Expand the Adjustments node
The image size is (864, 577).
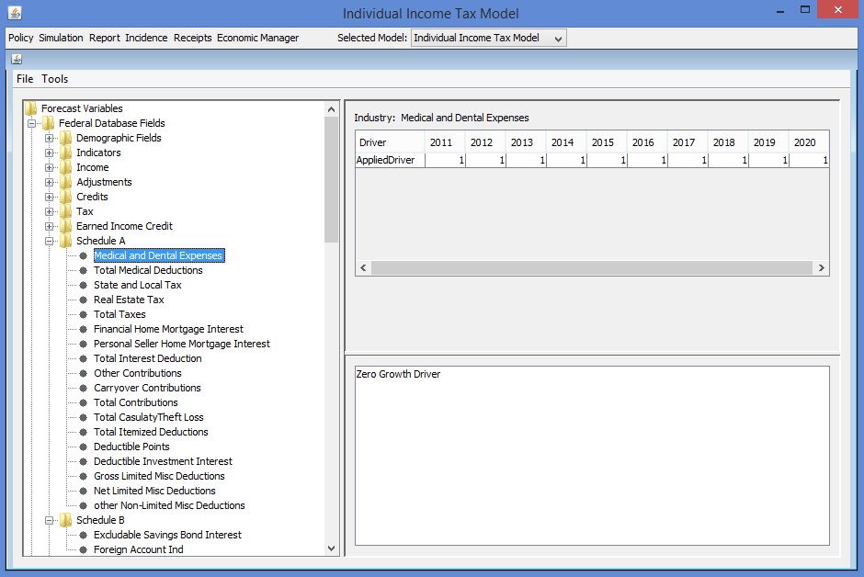pyautogui.click(x=49, y=182)
